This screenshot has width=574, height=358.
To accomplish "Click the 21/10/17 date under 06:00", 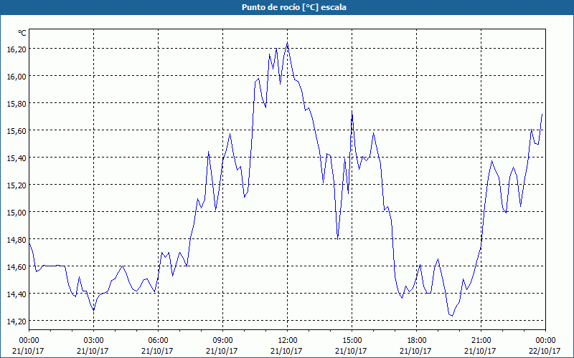I will click(157, 351).
